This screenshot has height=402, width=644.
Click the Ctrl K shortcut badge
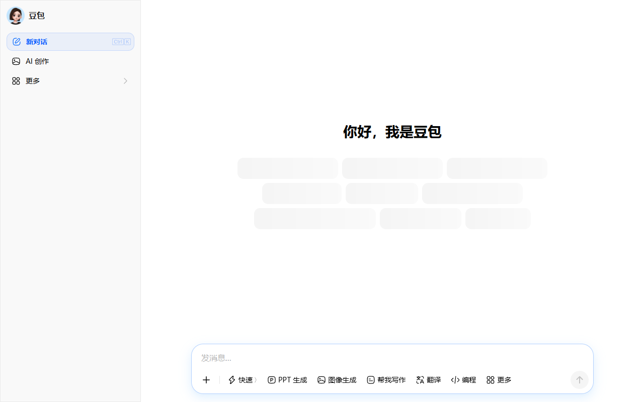coord(121,42)
